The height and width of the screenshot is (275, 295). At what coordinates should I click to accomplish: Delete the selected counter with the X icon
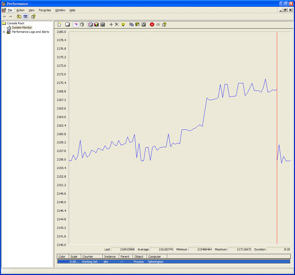pyautogui.click(x=117, y=25)
